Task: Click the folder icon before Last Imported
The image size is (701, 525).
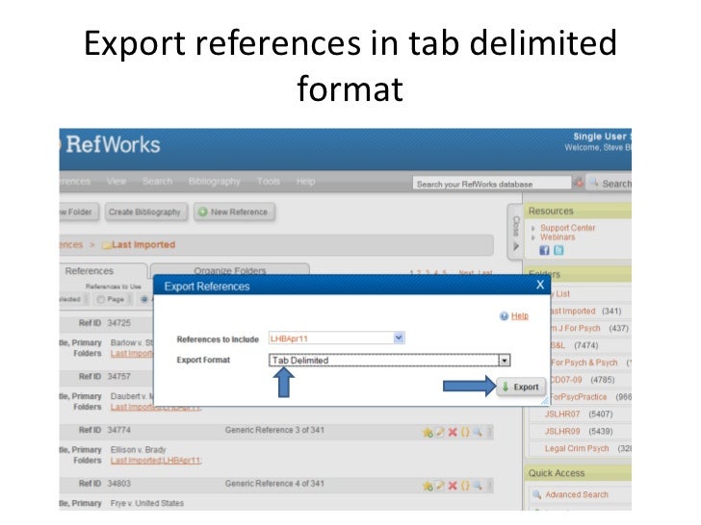Action: tap(106, 245)
